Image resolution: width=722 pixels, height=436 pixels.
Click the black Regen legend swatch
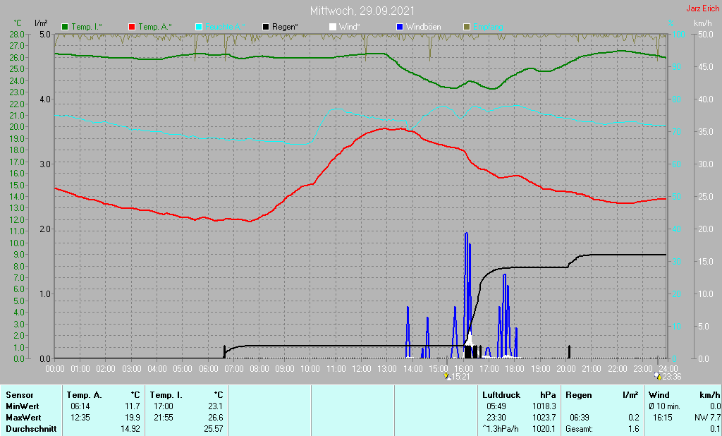coord(266,27)
